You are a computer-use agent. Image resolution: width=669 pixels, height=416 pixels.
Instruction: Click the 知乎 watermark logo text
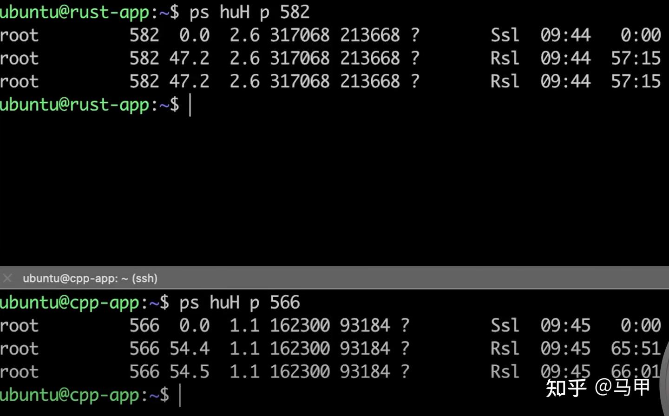(x=566, y=387)
